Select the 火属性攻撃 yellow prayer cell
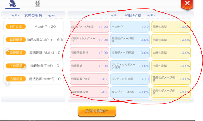Screen dimensions: 203x121 pos(171,53)
